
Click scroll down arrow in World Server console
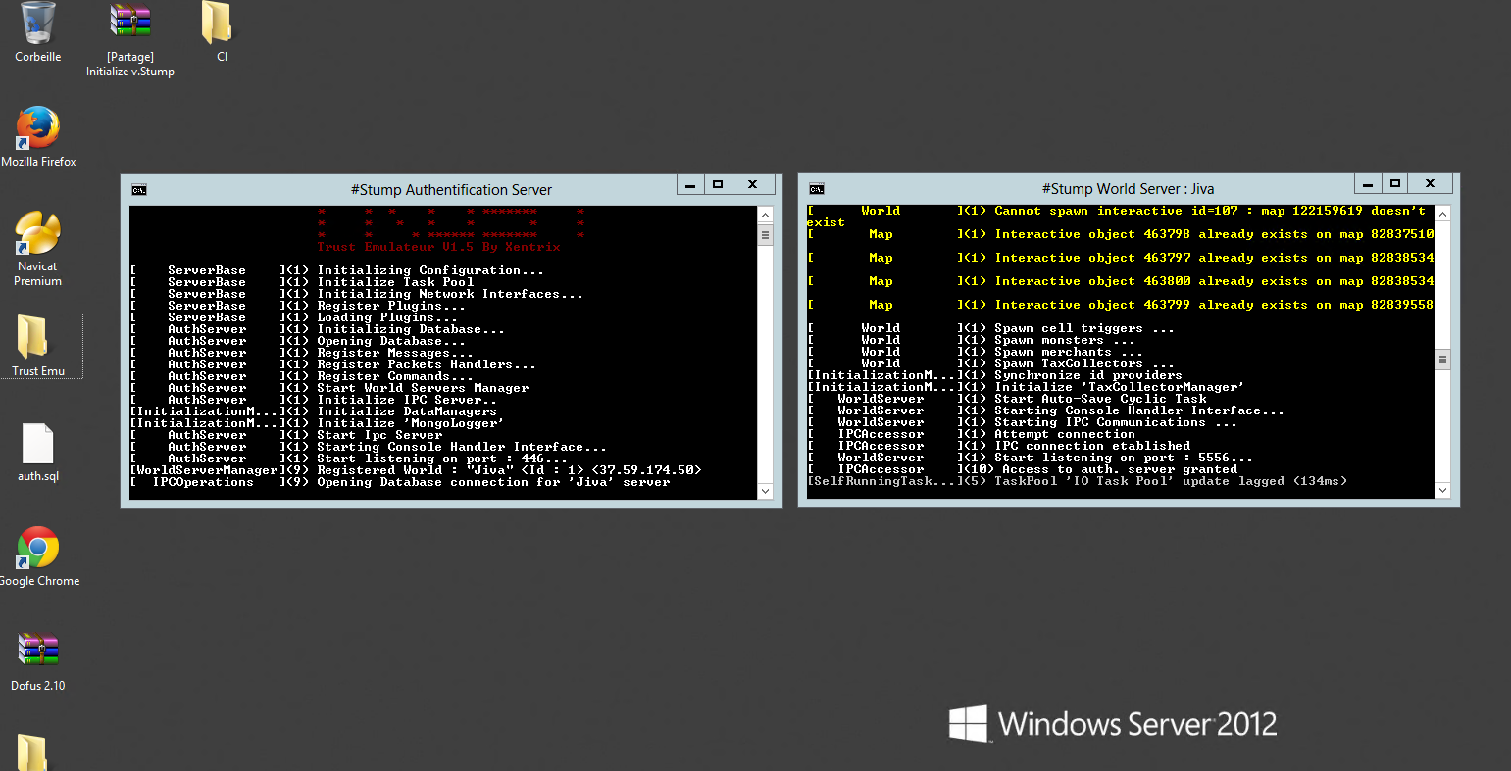1442,490
